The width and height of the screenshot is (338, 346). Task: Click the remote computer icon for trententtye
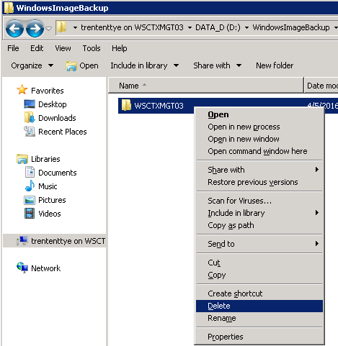click(22, 240)
